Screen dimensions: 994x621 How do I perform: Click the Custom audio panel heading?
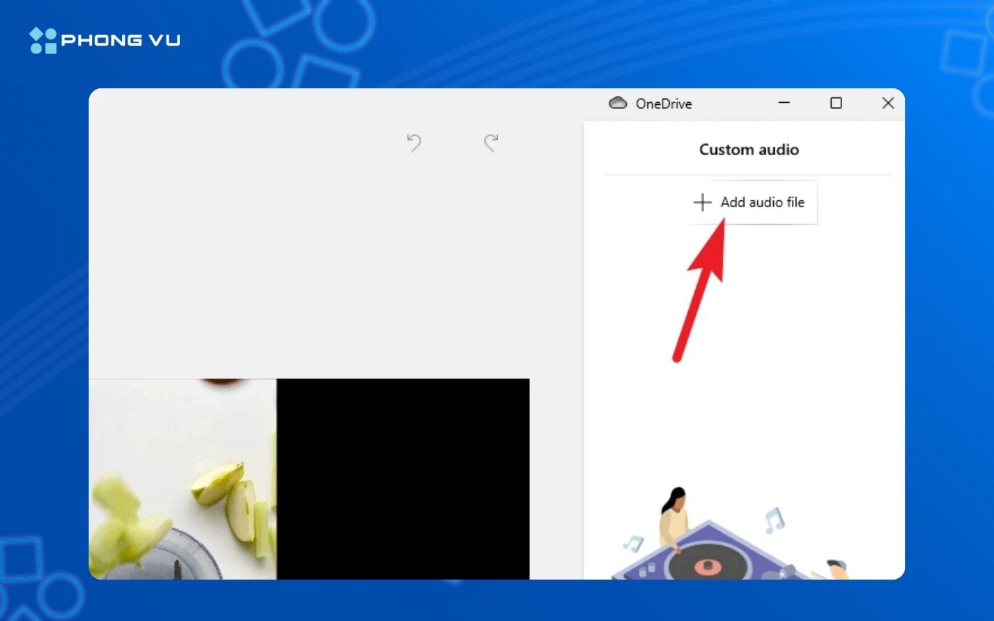[749, 149]
